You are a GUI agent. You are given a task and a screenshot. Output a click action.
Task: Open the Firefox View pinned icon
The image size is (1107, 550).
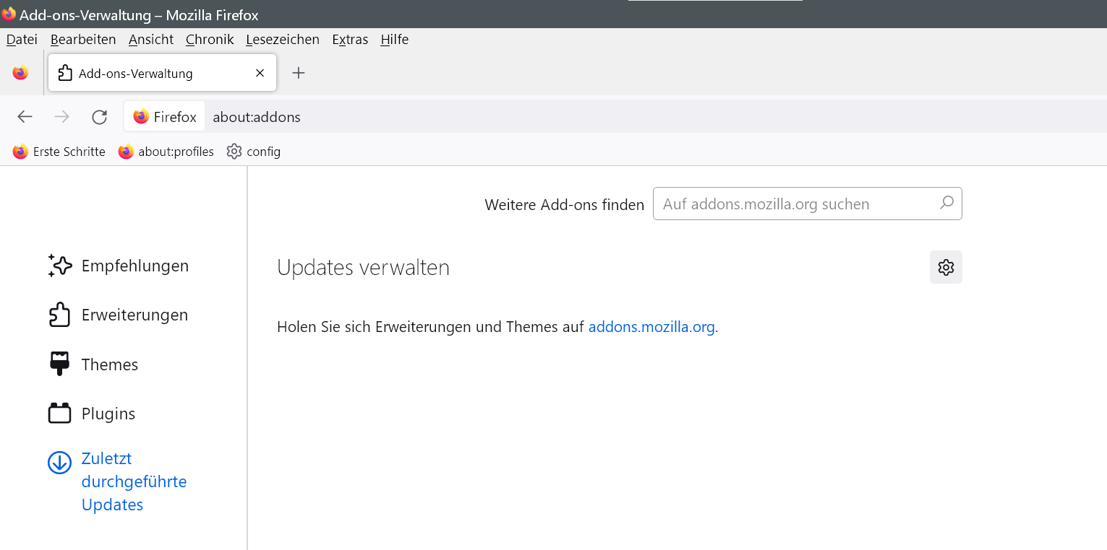(20, 73)
